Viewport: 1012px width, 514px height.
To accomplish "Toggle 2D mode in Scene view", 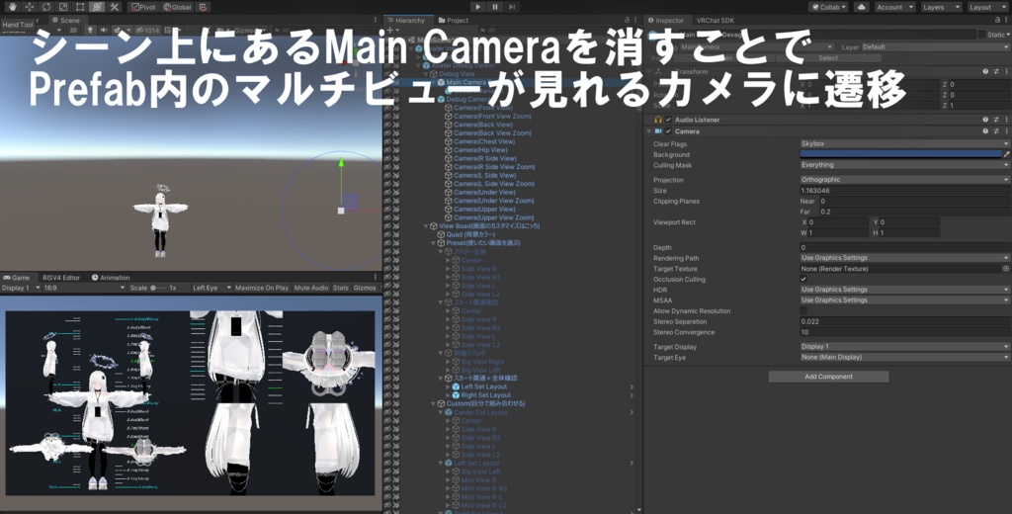I will pyautogui.click(x=73, y=31).
